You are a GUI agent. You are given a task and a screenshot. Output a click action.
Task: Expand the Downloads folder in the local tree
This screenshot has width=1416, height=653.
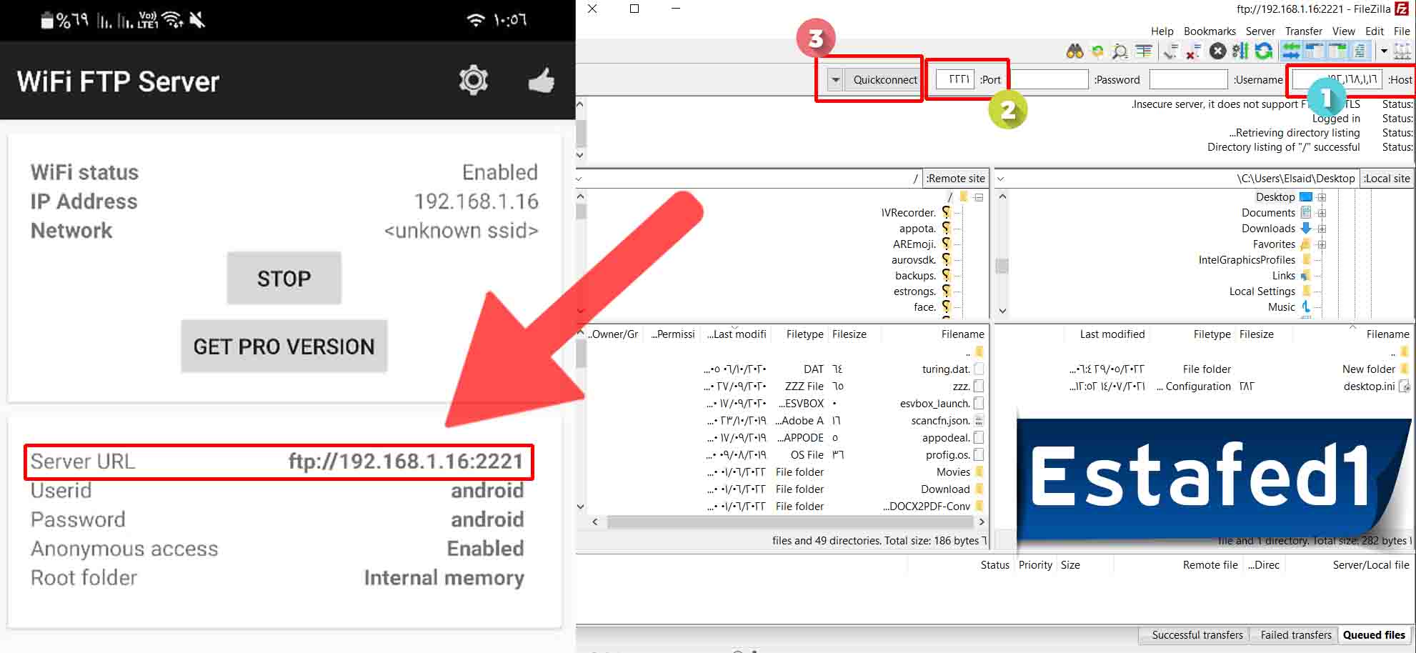click(x=1322, y=229)
